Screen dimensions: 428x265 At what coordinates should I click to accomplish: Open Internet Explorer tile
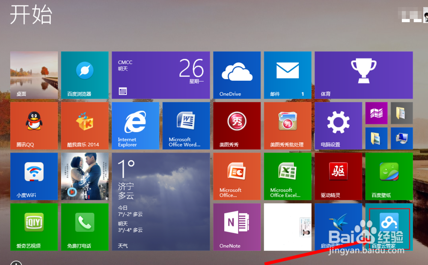135,126
